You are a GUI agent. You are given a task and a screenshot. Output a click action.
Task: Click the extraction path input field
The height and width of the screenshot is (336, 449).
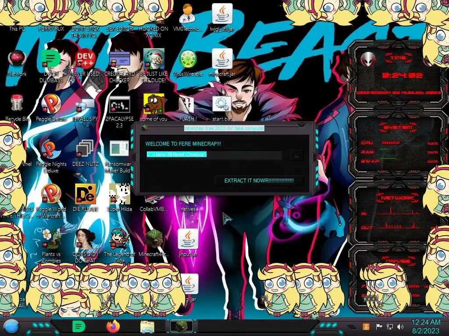[x=214, y=154]
